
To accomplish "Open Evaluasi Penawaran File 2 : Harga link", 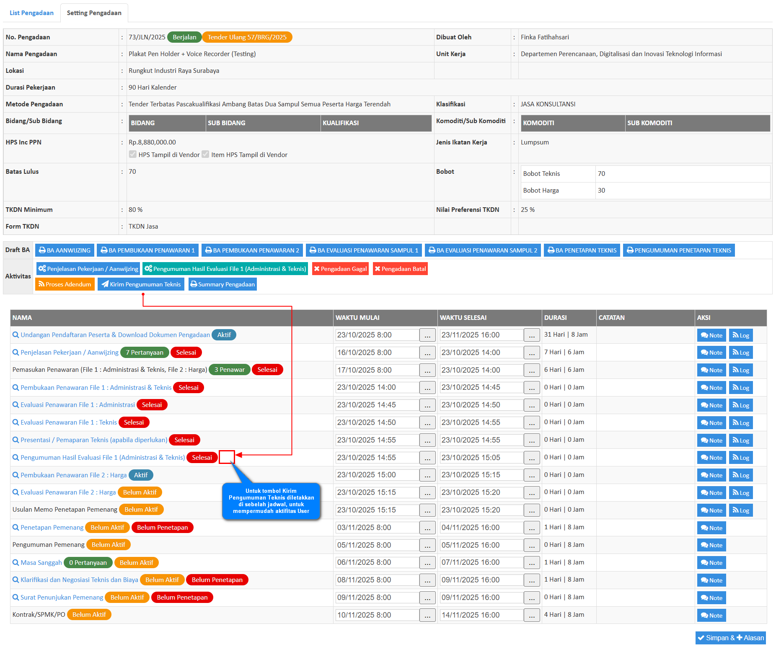I will click(x=68, y=492).
